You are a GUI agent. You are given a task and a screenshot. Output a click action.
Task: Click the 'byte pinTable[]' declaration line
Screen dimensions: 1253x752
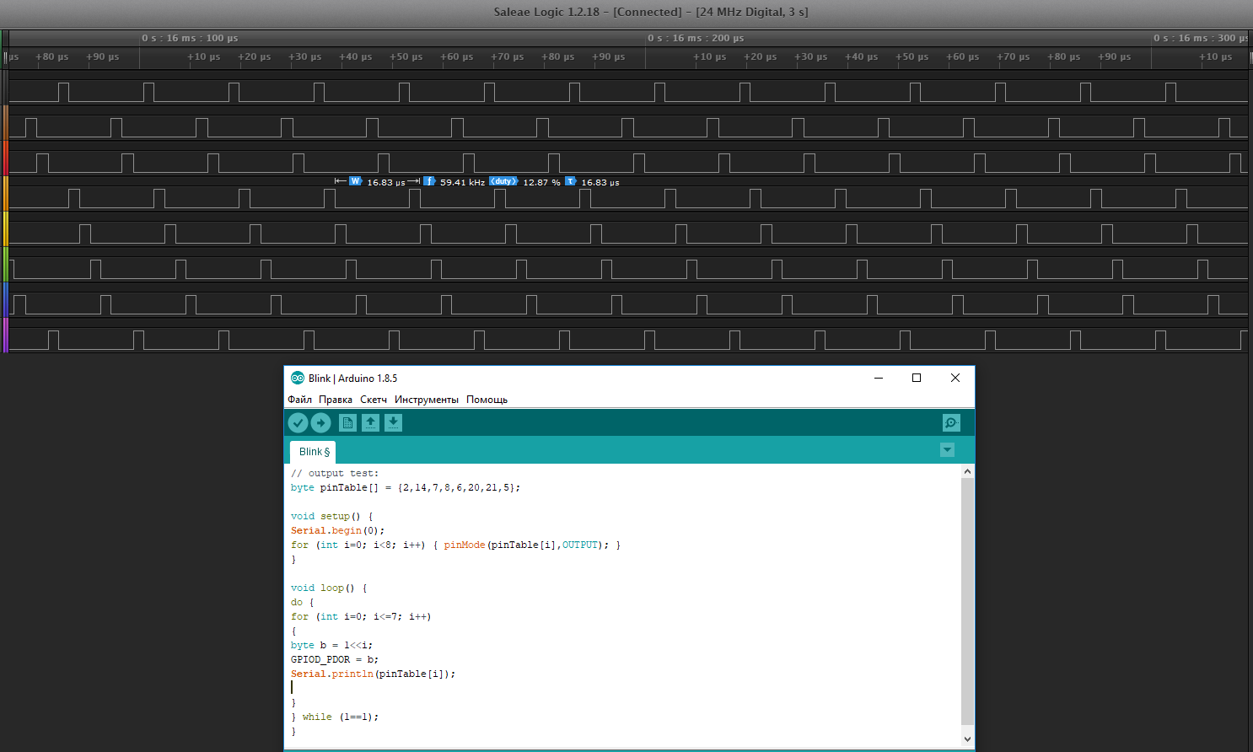click(x=406, y=487)
